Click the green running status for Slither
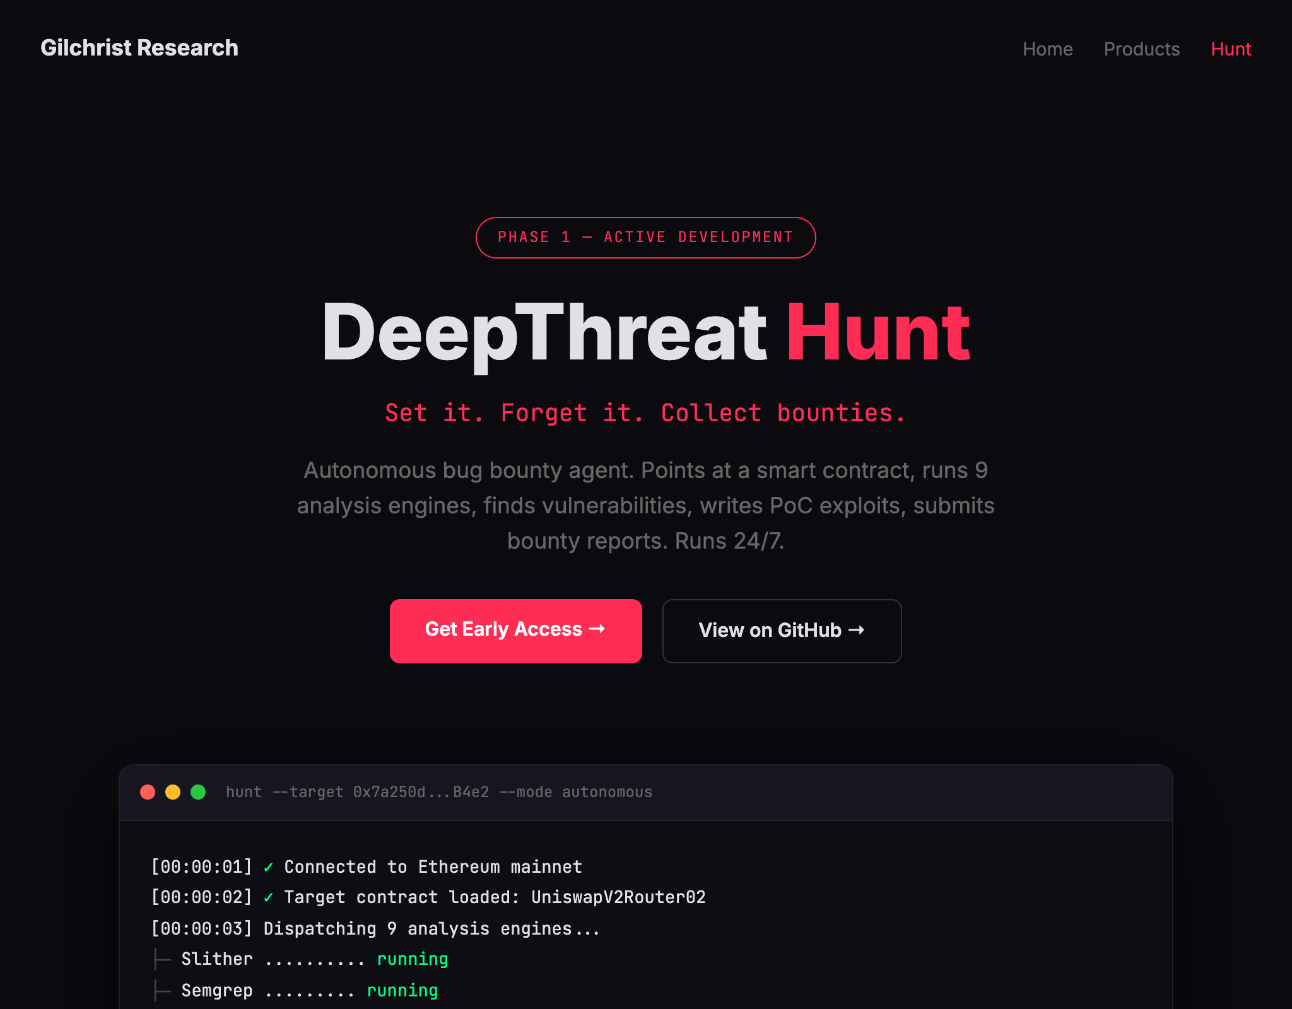The height and width of the screenshot is (1009, 1292). pyautogui.click(x=413, y=959)
